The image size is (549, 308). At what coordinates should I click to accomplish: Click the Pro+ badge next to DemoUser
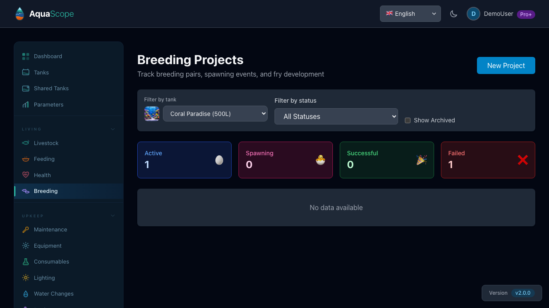(526, 14)
